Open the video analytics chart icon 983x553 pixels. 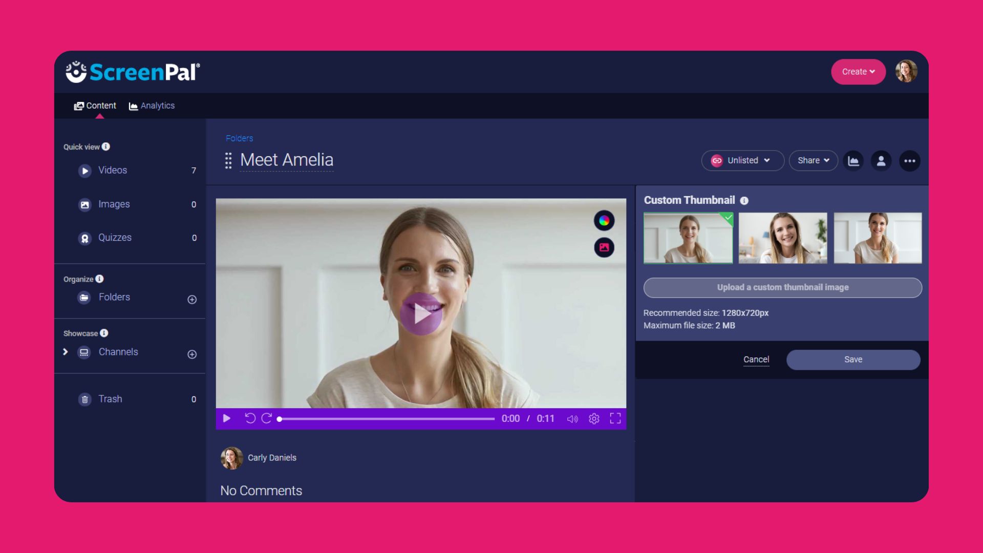(x=853, y=161)
